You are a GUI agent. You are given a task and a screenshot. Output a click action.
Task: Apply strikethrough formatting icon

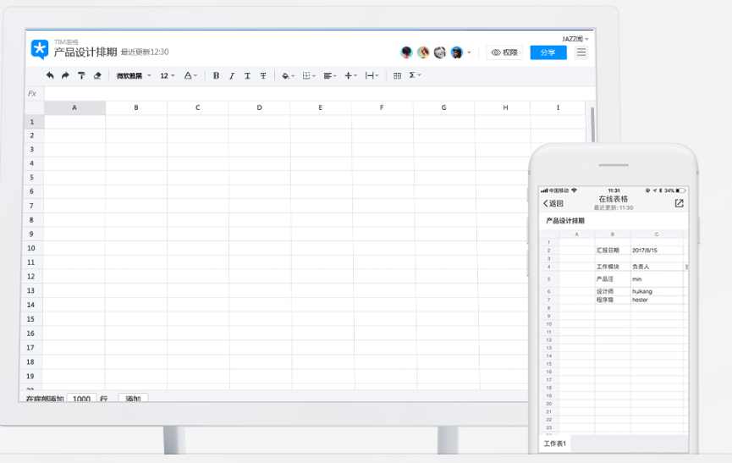pos(263,75)
